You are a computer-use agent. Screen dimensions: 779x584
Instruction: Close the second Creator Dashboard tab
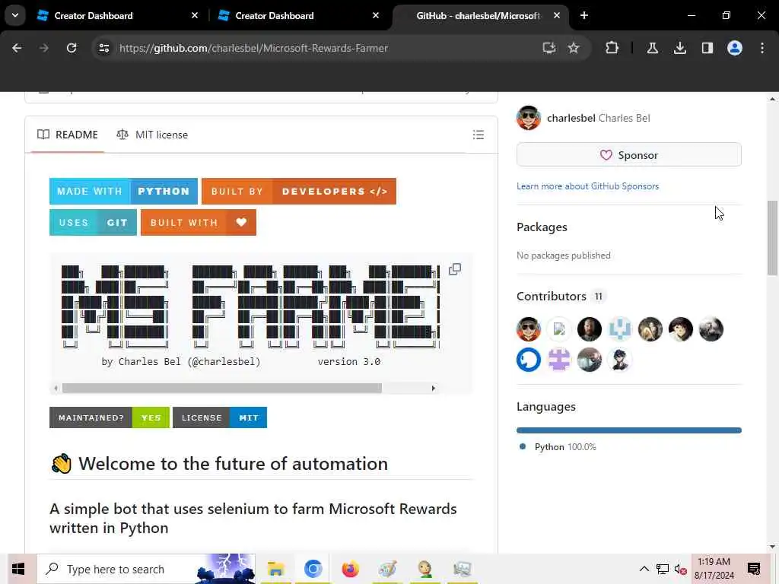(x=376, y=15)
